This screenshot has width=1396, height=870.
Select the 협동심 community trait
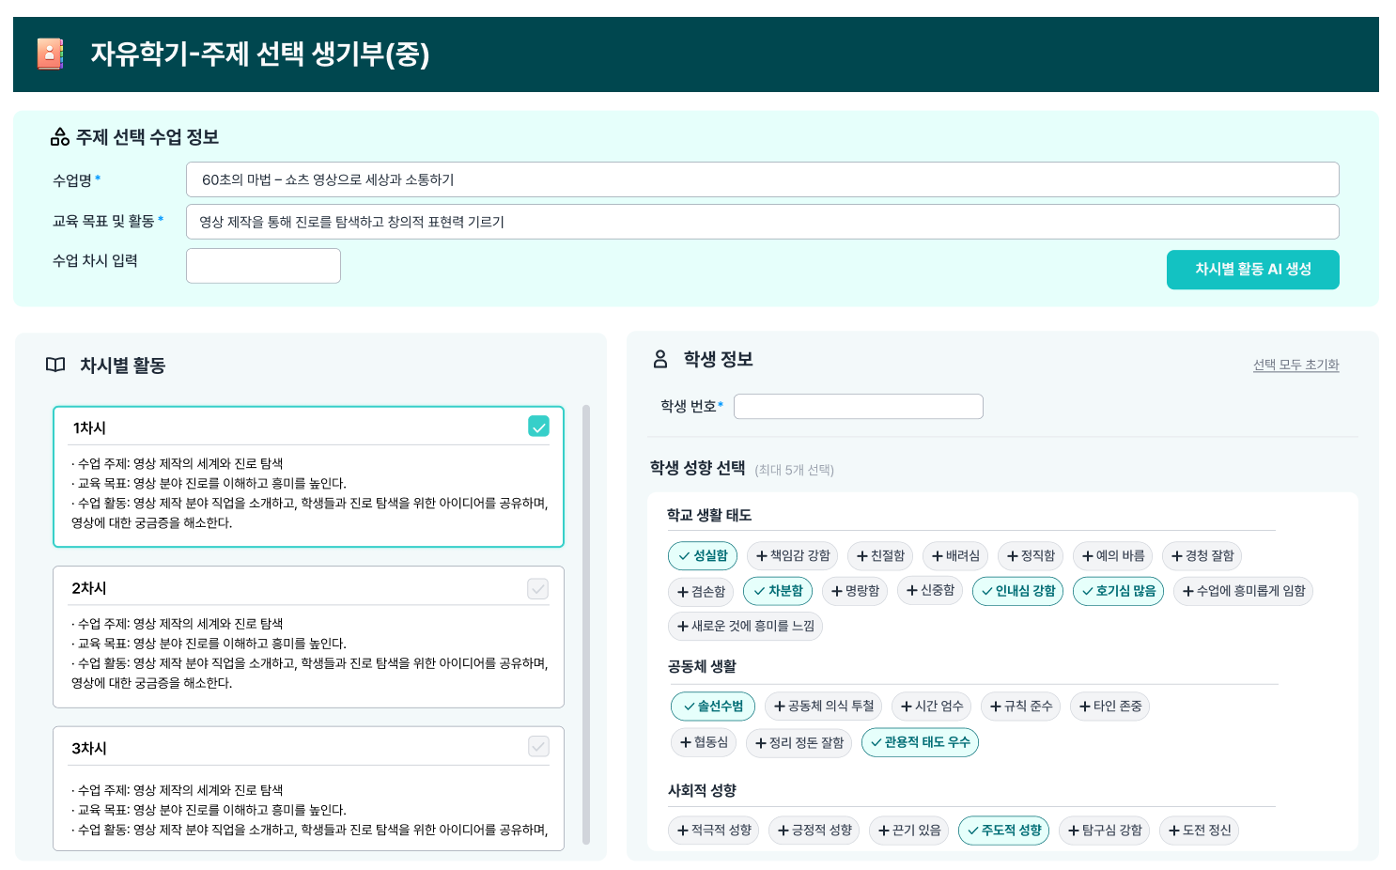click(x=703, y=742)
